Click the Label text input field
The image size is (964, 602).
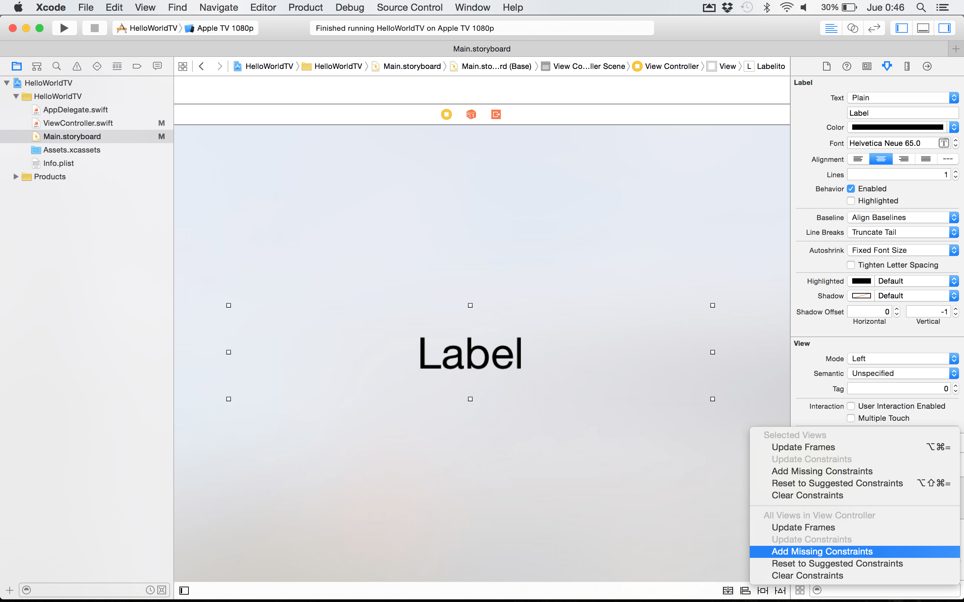pyautogui.click(x=902, y=113)
